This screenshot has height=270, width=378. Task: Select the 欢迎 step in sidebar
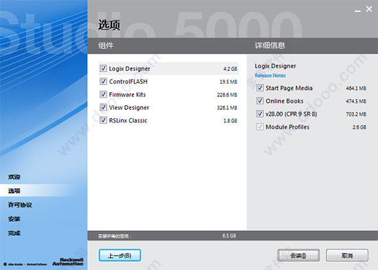(14, 177)
